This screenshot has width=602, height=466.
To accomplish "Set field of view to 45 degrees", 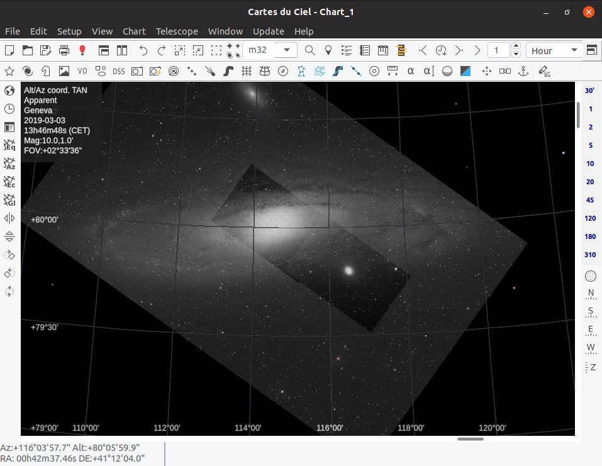I will coord(590,200).
